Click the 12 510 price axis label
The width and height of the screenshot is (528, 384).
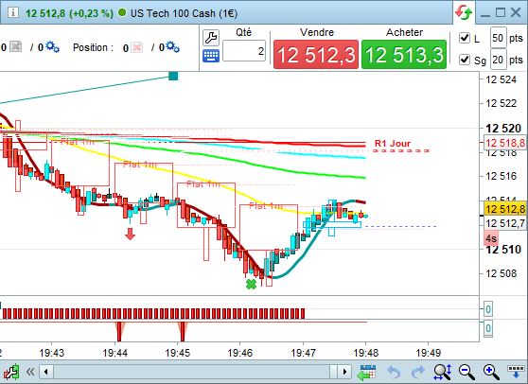(503, 250)
